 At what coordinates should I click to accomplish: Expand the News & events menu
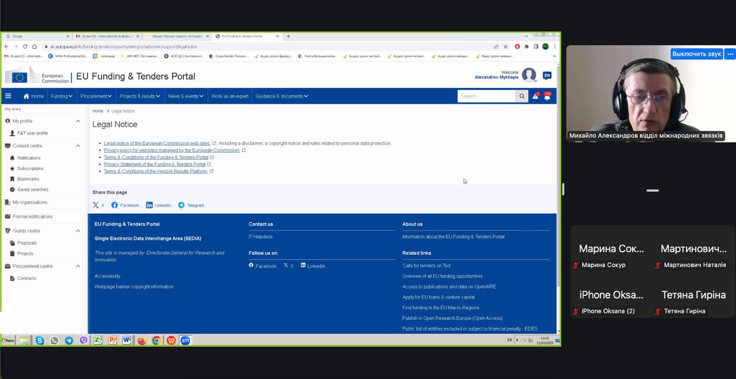[x=186, y=96]
